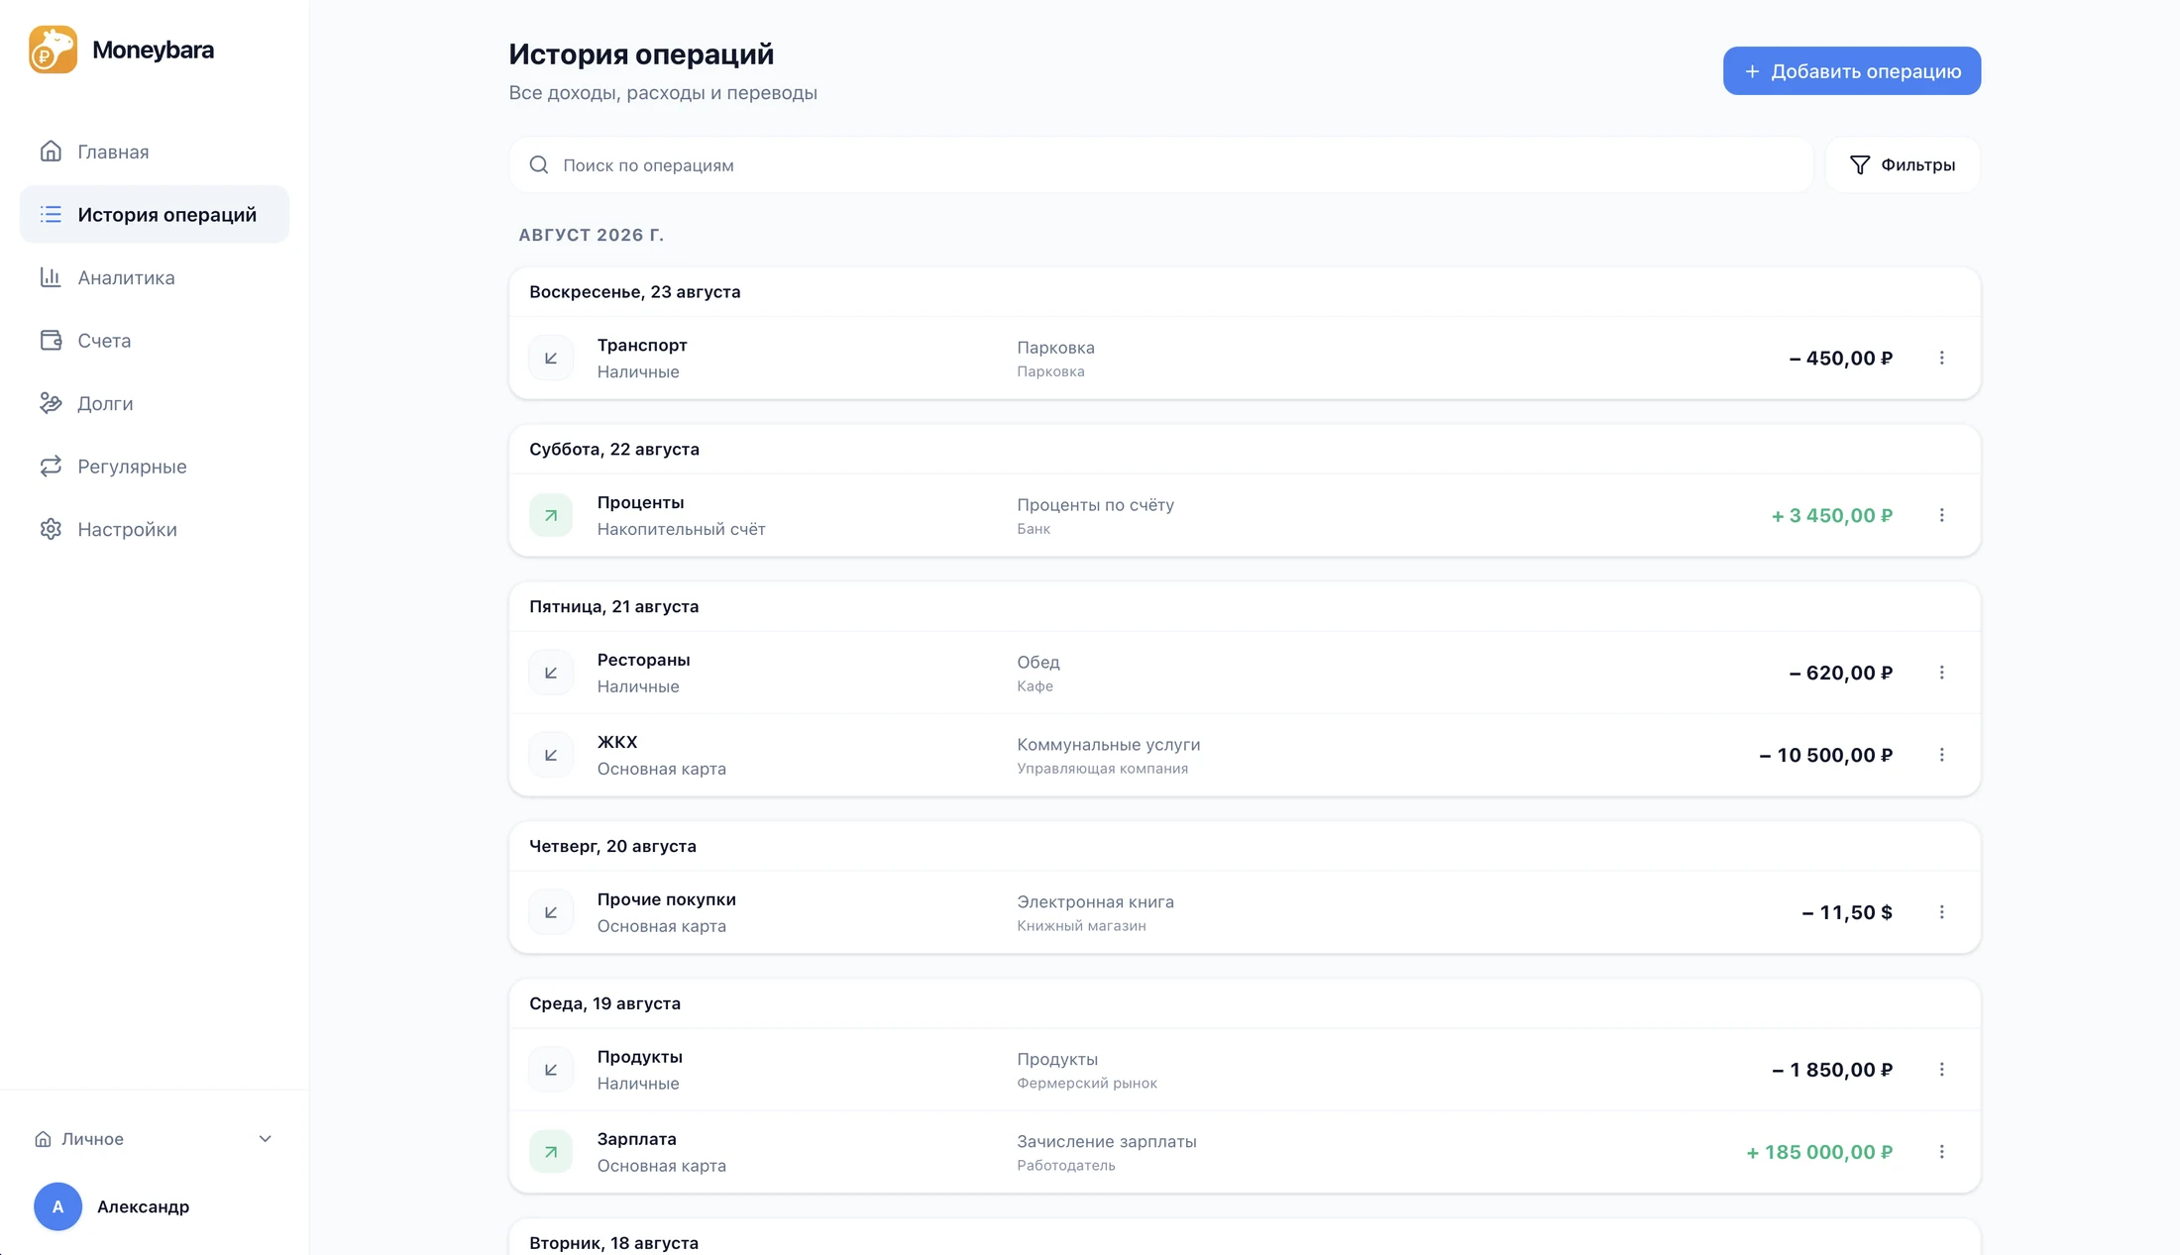Open three-dot menu for Продукты operation
2180x1255 pixels.
tap(1941, 1070)
